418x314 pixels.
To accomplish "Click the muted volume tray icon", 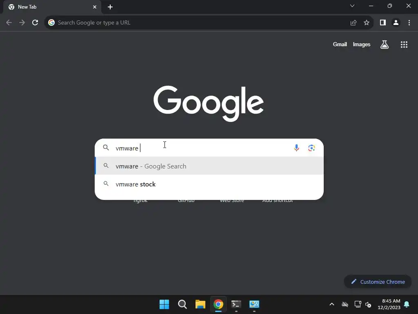I will point(368,304).
